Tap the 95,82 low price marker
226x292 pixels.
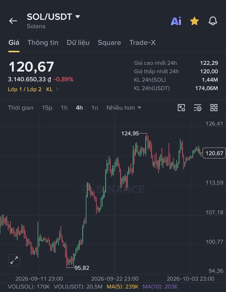(82, 268)
